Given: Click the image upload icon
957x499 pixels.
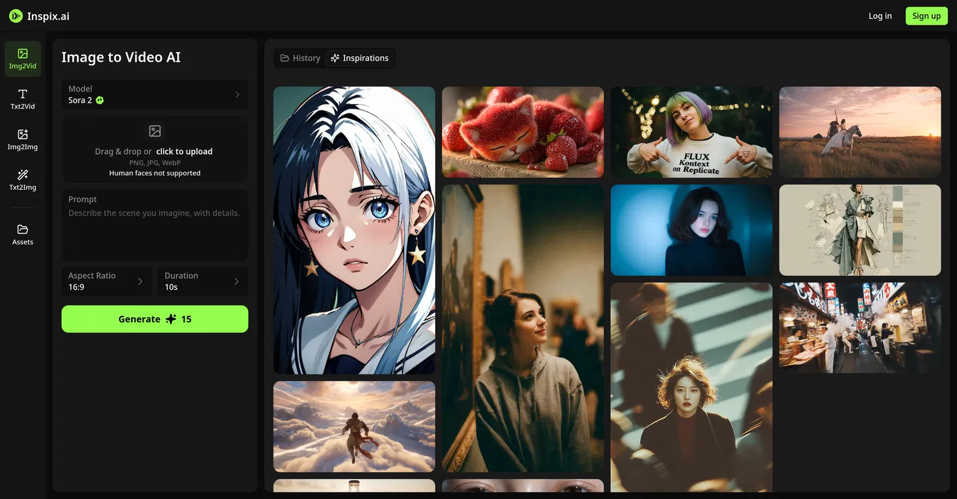Looking at the screenshot, I should (155, 131).
